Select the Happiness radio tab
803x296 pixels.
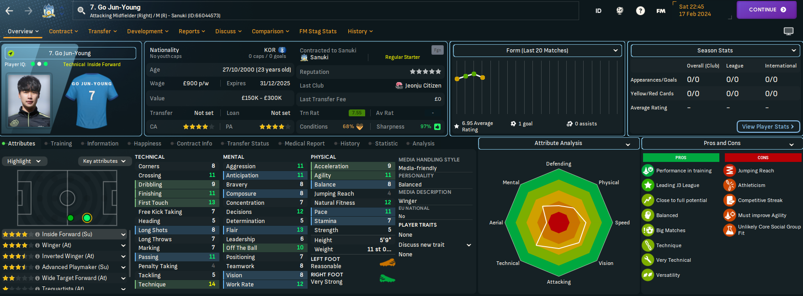(147, 144)
